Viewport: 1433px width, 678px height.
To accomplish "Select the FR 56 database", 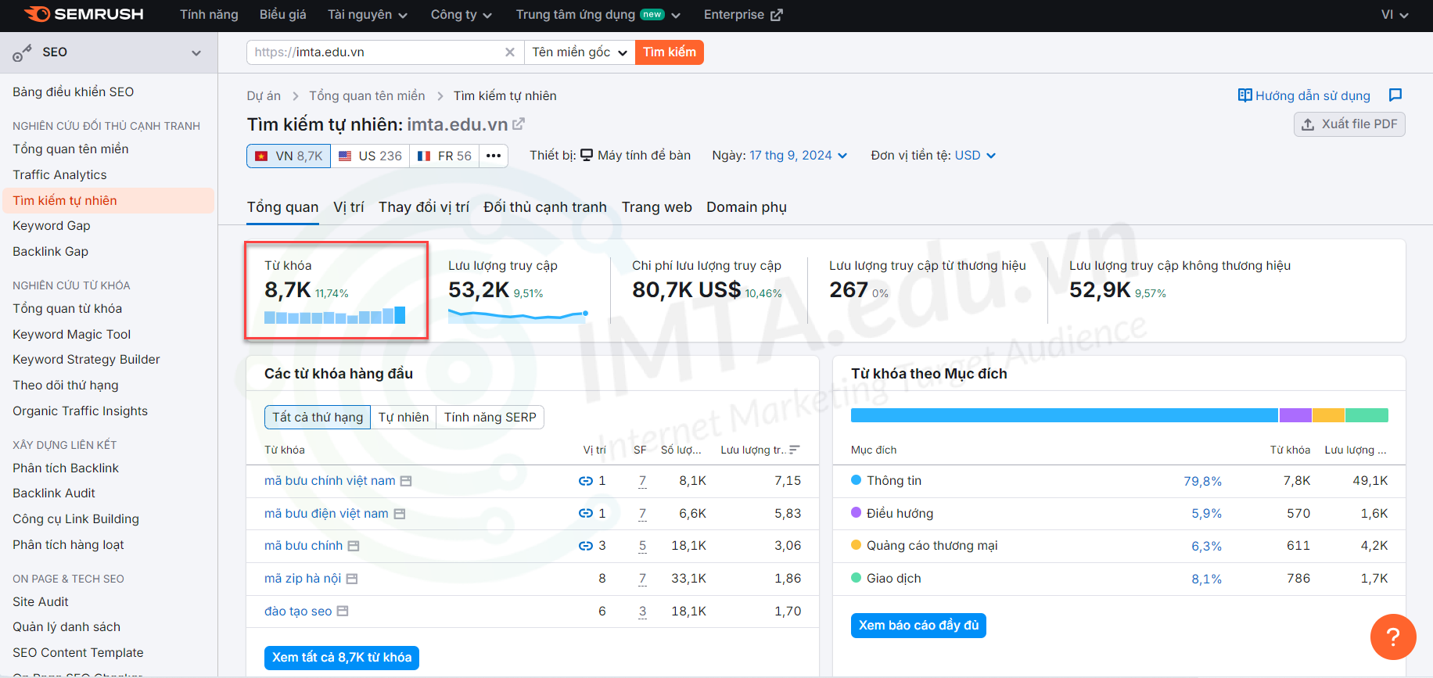I will click(x=444, y=156).
